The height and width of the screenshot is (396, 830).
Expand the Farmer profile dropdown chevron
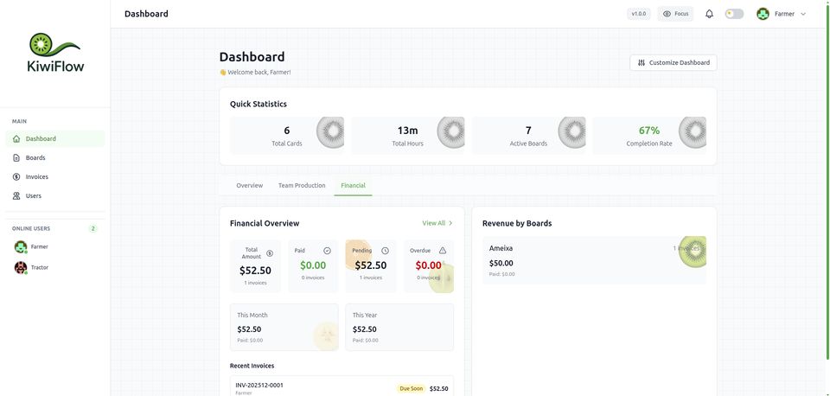(803, 14)
